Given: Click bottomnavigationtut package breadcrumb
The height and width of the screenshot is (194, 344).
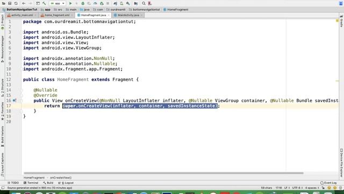Looking at the screenshot, I should (145, 10).
